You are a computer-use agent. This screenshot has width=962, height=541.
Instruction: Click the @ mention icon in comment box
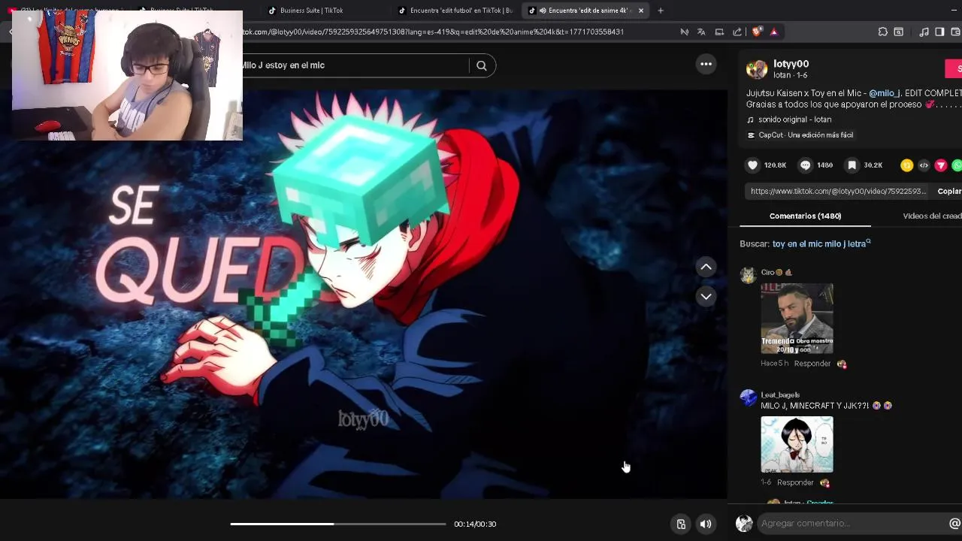point(954,524)
